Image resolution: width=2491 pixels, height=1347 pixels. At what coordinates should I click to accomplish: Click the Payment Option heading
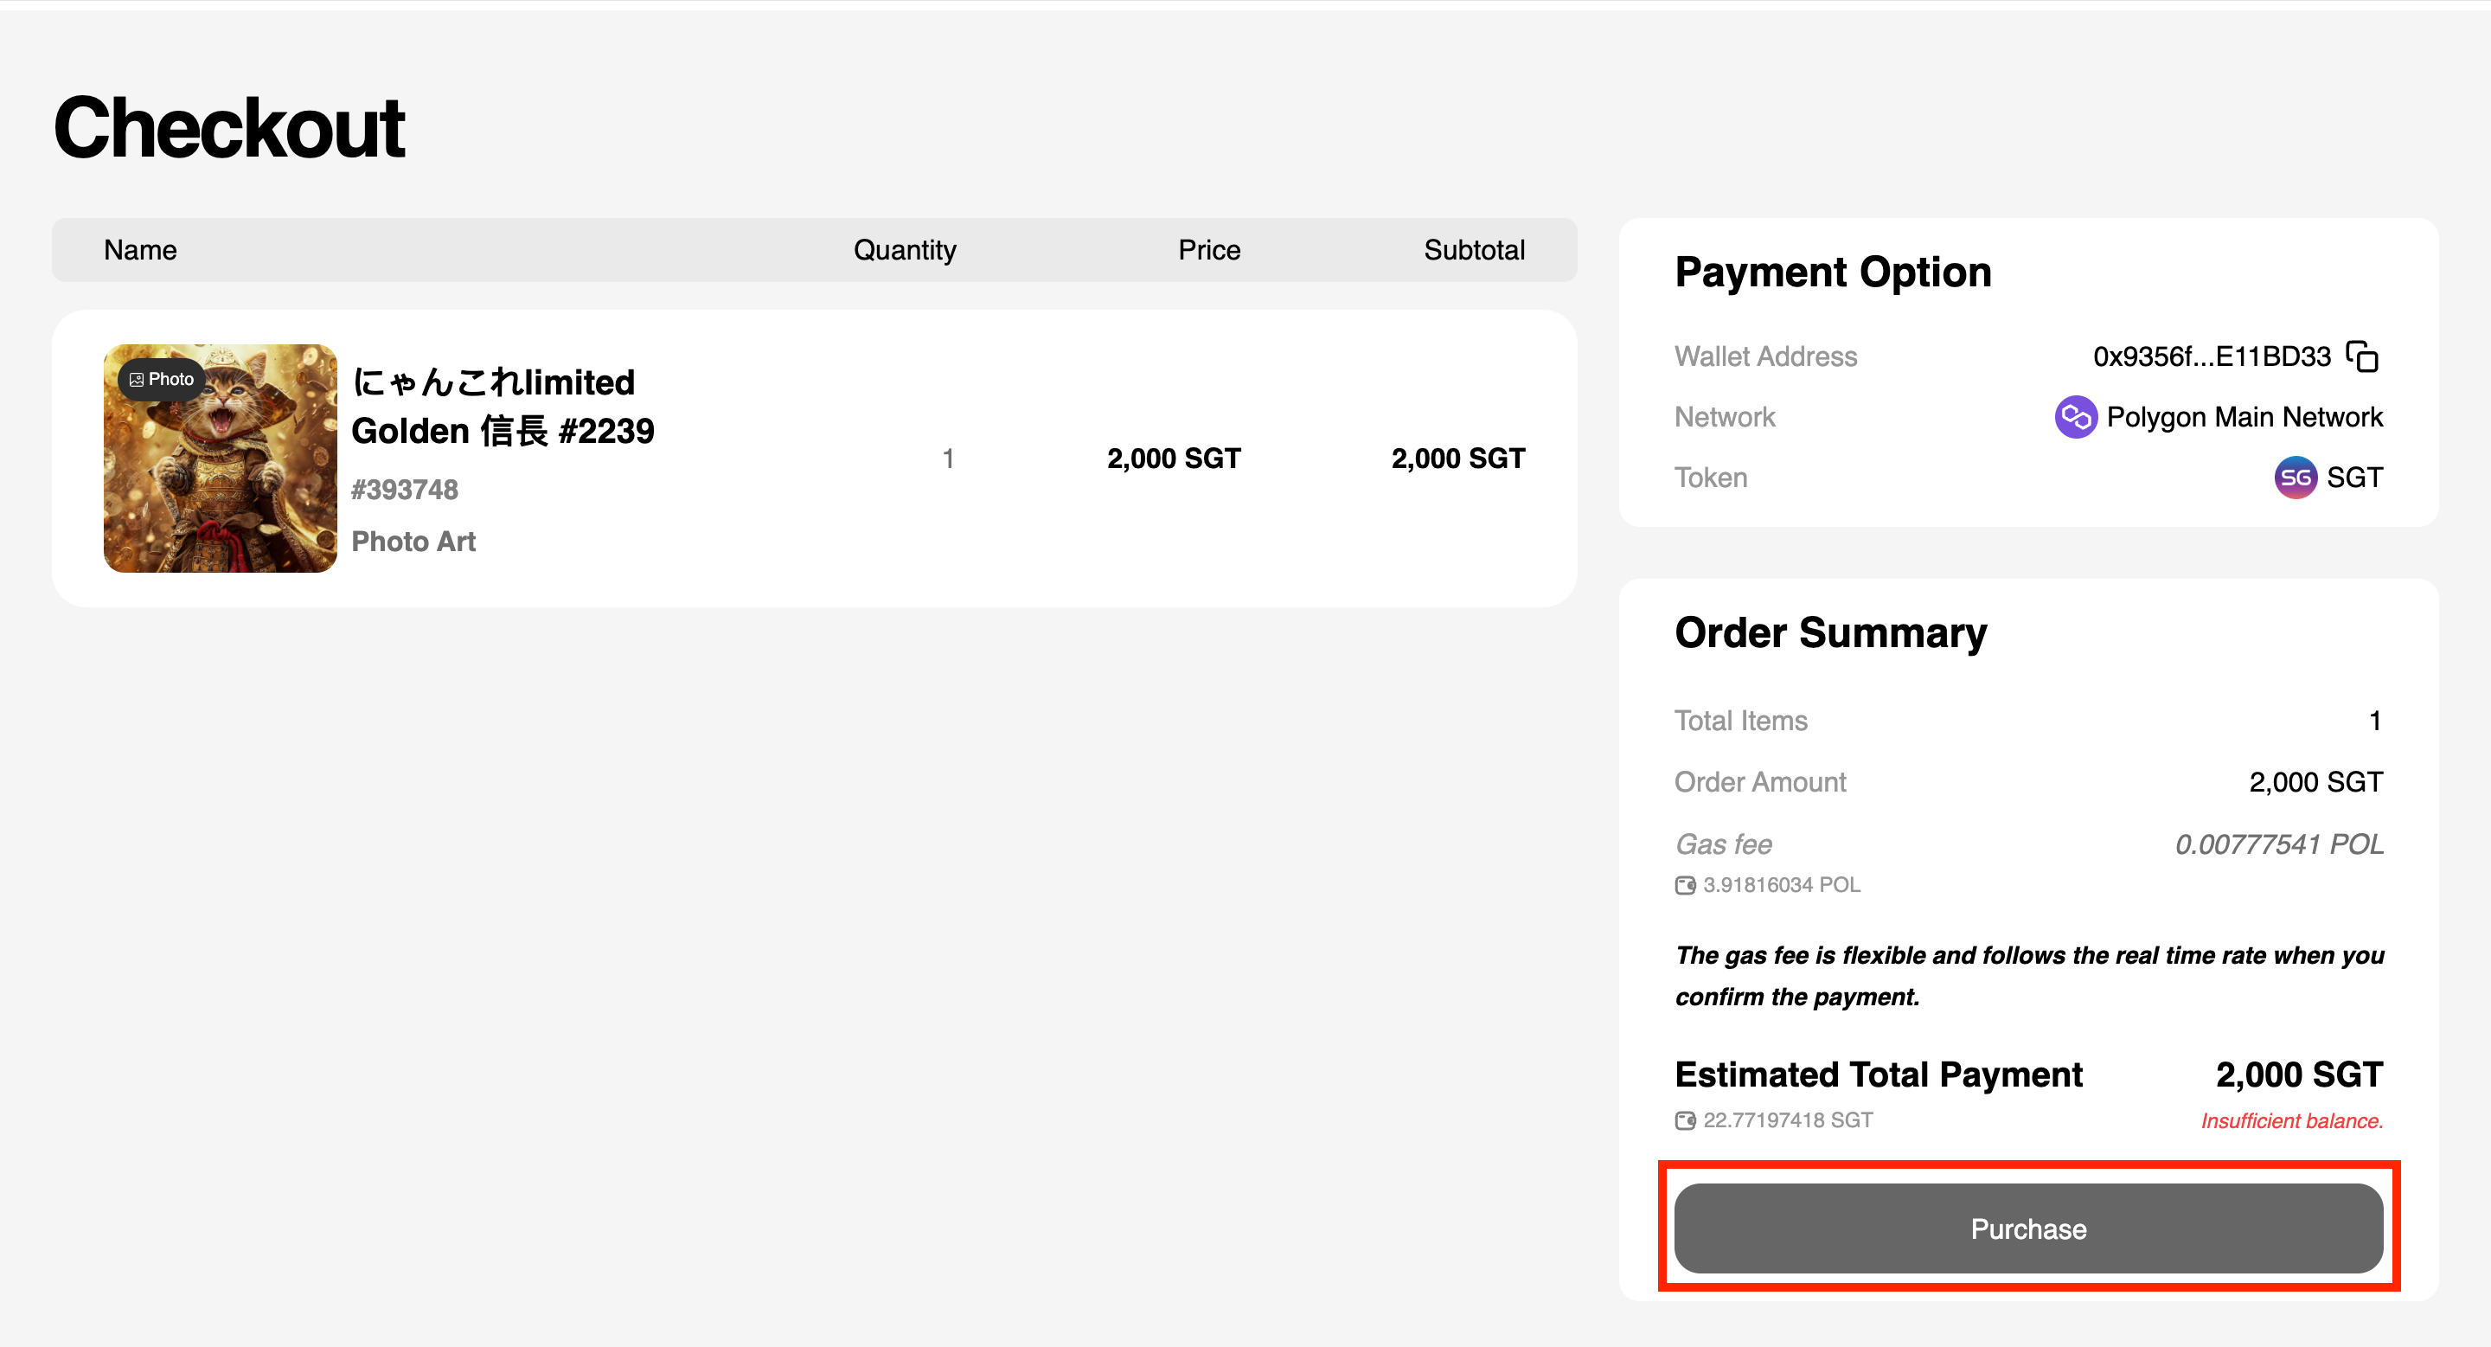tap(1834, 272)
